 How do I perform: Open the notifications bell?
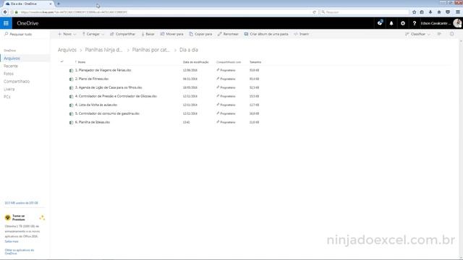[x=391, y=23]
